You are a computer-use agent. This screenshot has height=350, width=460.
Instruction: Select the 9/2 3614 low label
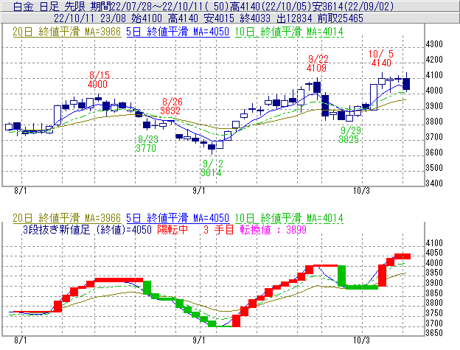click(x=212, y=168)
